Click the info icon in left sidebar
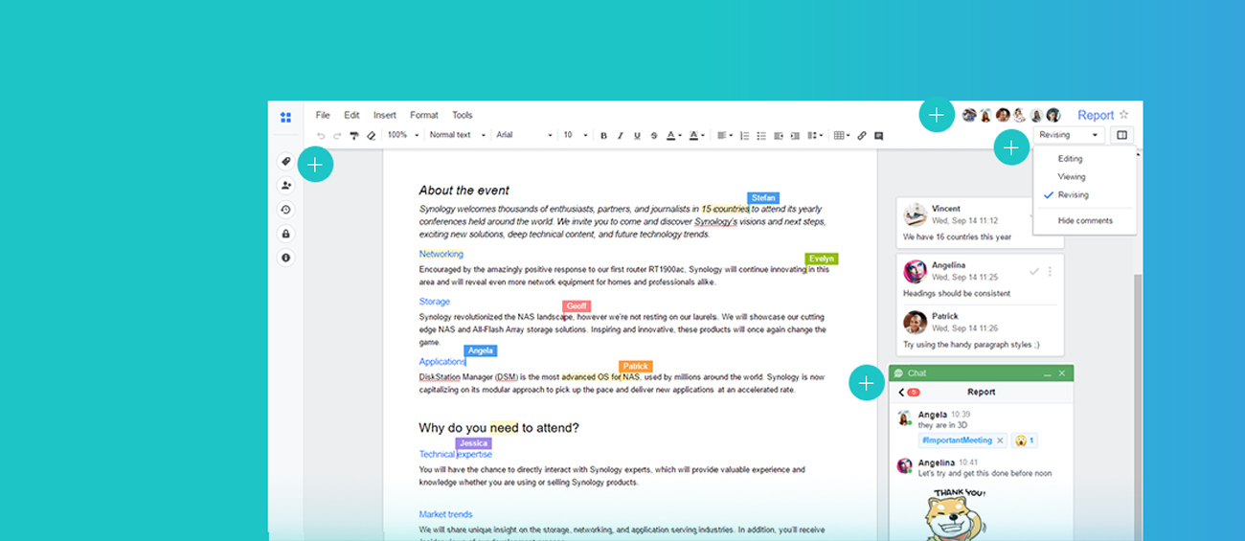 (x=285, y=258)
